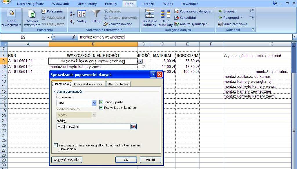The width and height of the screenshot is (297, 169).
Task: Sort ascending A to Z
Action: click(72, 13)
